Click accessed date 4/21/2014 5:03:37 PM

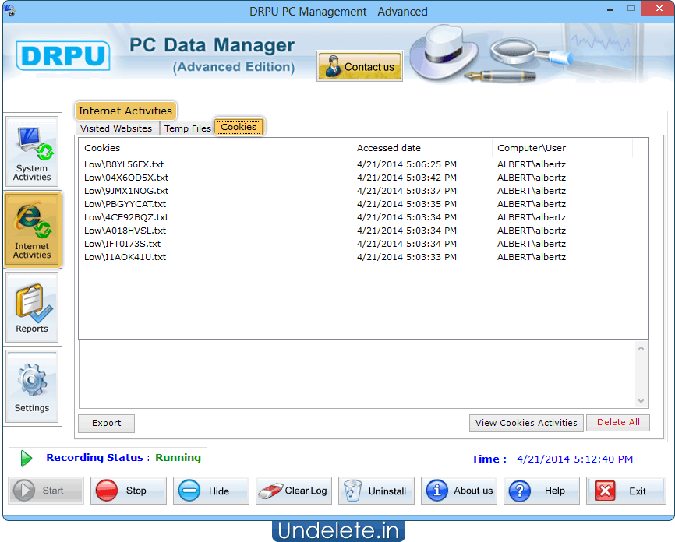(x=407, y=191)
